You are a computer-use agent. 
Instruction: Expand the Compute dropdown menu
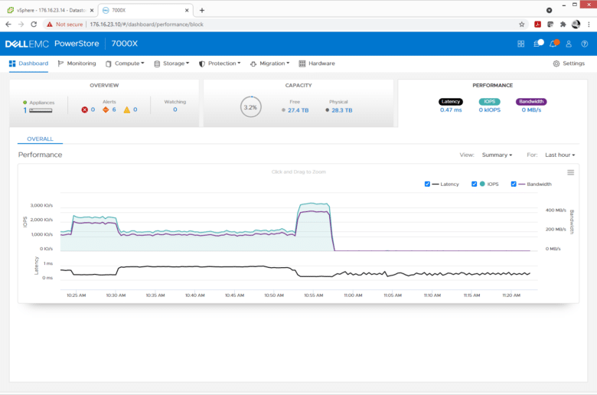coord(125,64)
